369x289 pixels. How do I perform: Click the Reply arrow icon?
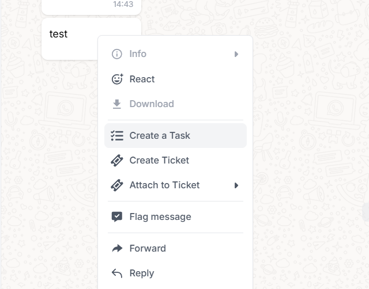point(116,273)
